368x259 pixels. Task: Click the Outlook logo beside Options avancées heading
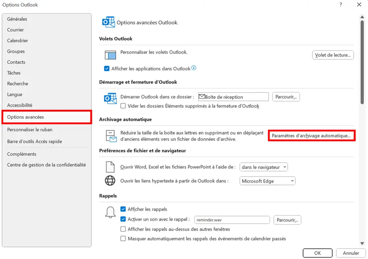[108, 22]
